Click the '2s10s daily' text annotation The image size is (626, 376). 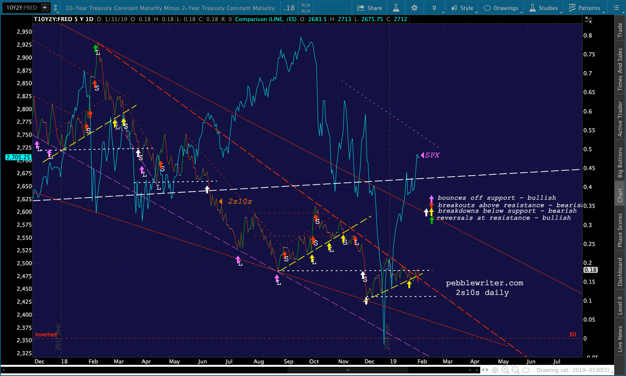coord(482,293)
